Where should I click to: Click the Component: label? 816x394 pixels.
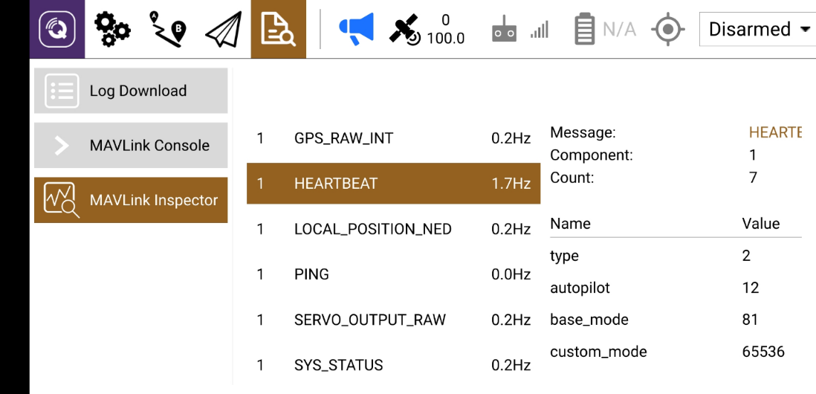pos(592,155)
